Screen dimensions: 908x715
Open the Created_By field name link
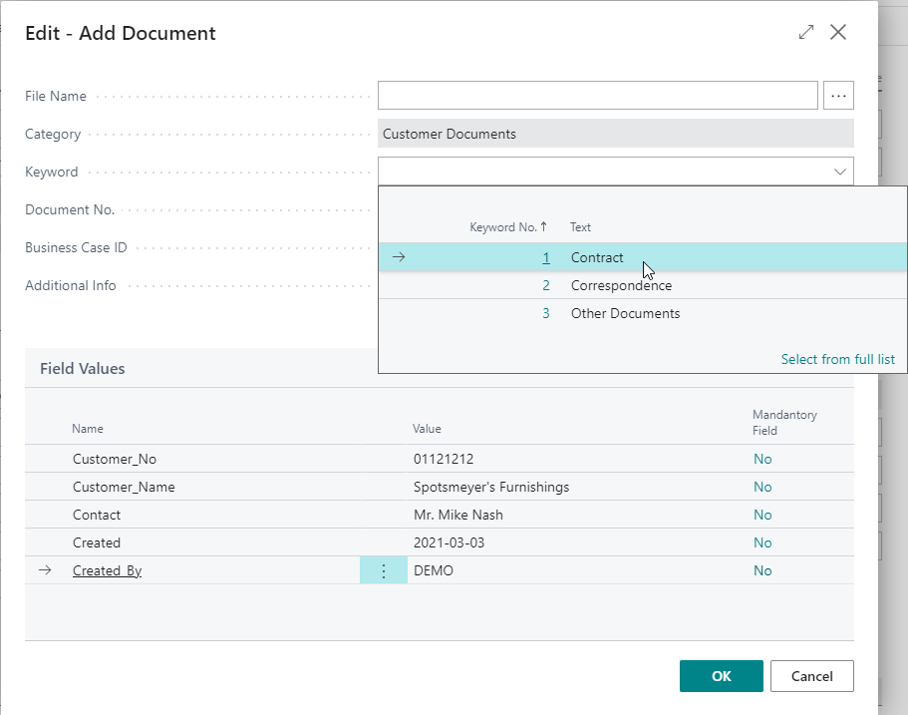(x=107, y=570)
